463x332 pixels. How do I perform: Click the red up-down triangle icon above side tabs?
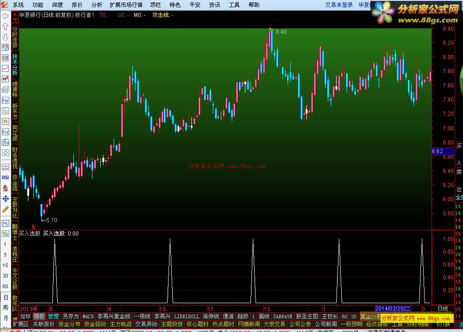(x=15, y=17)
